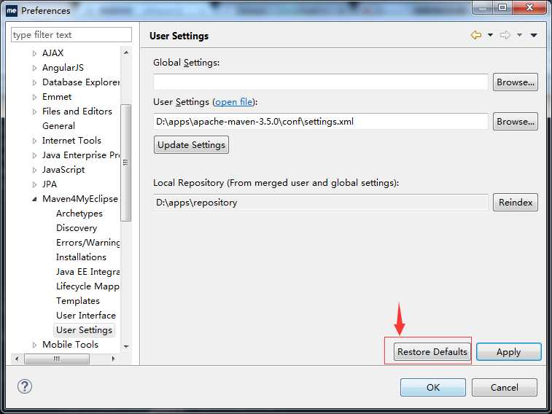The image size is (552, 414).
Task: Click the Local Repository path field
Action: tap(321, 203)
